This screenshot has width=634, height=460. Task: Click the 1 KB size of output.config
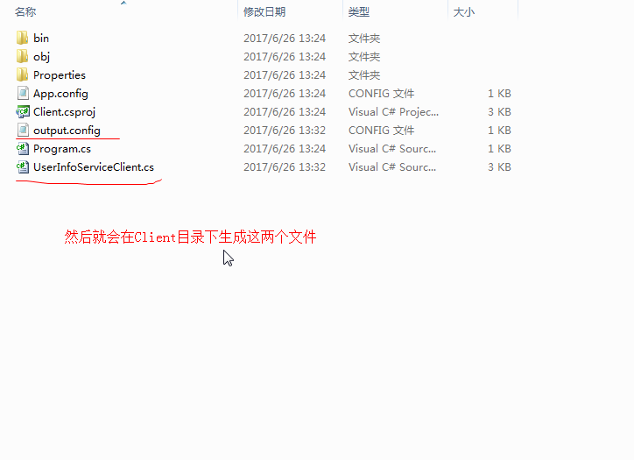(x=499, y=131)
